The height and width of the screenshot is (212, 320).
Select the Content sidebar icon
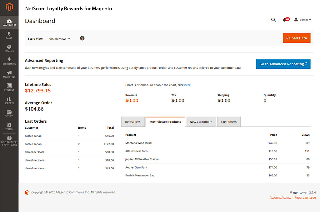tap(9, 87)
